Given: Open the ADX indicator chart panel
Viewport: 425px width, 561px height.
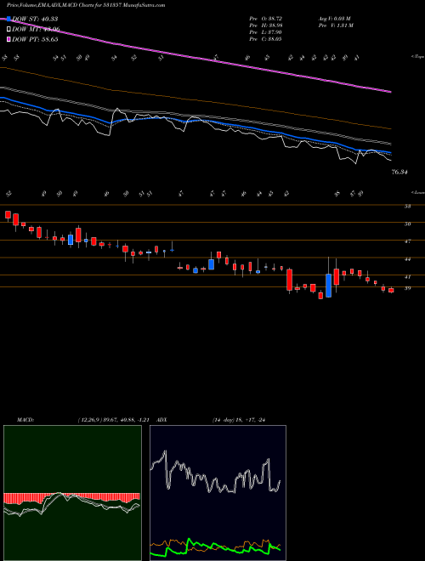Looking at the screenshot, I should click(x=218, y=493).
